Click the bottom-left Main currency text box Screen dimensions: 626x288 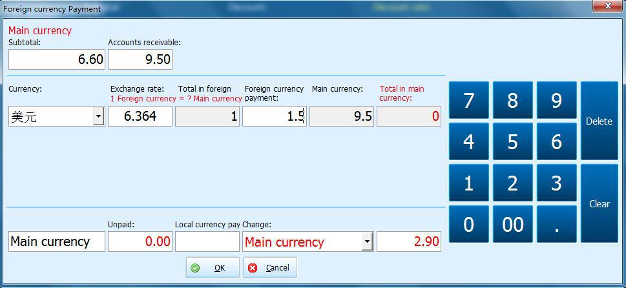[57, 242]
